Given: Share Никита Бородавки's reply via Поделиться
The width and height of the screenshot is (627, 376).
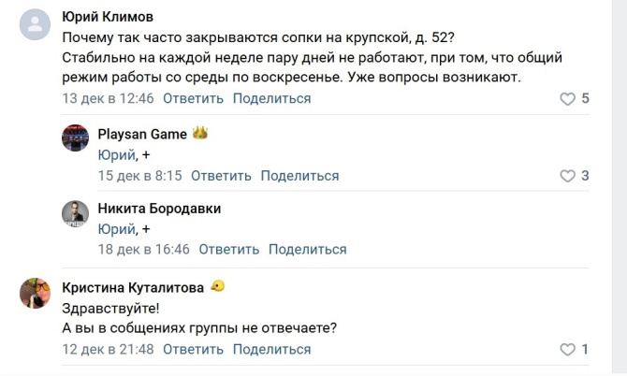Looking at the screenshot, I should [307, 250].
